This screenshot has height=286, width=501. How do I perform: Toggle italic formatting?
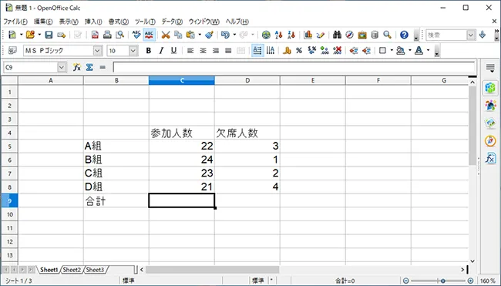(161, 50)
